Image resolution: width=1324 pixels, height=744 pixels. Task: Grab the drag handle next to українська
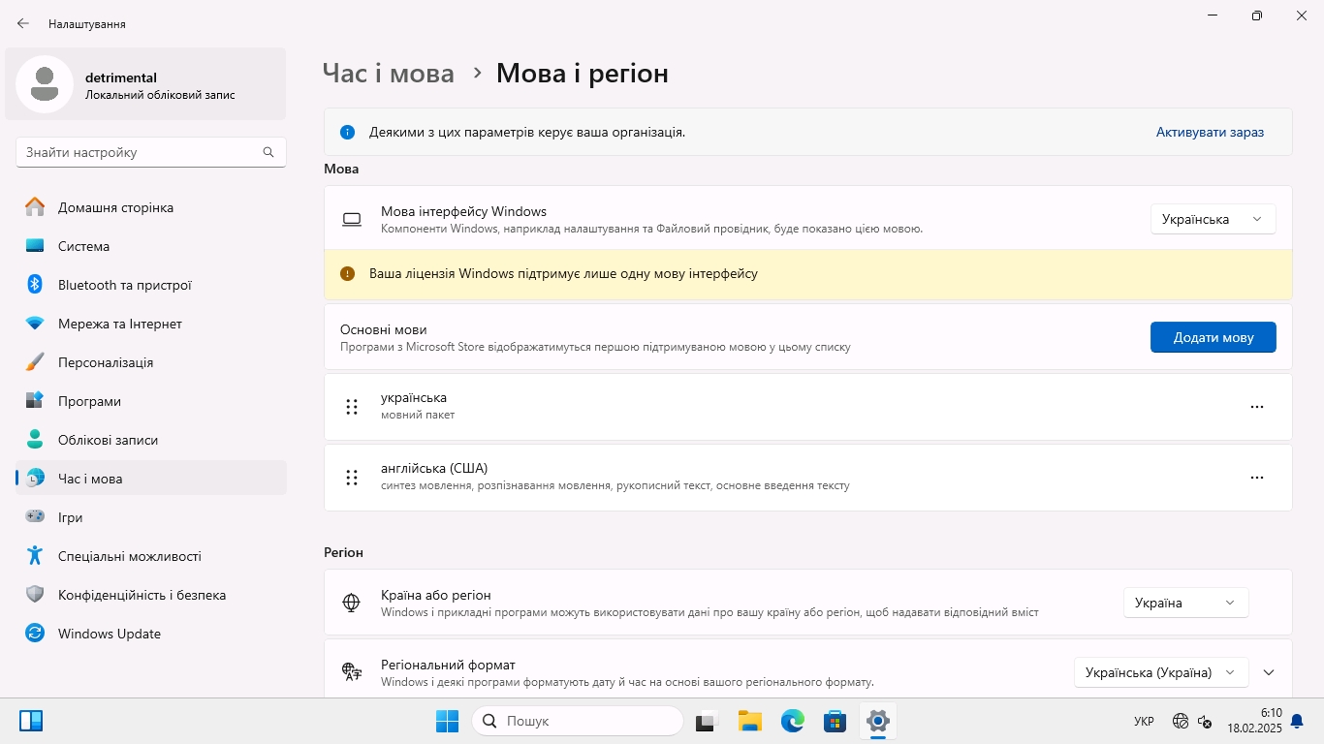(352, 407)
